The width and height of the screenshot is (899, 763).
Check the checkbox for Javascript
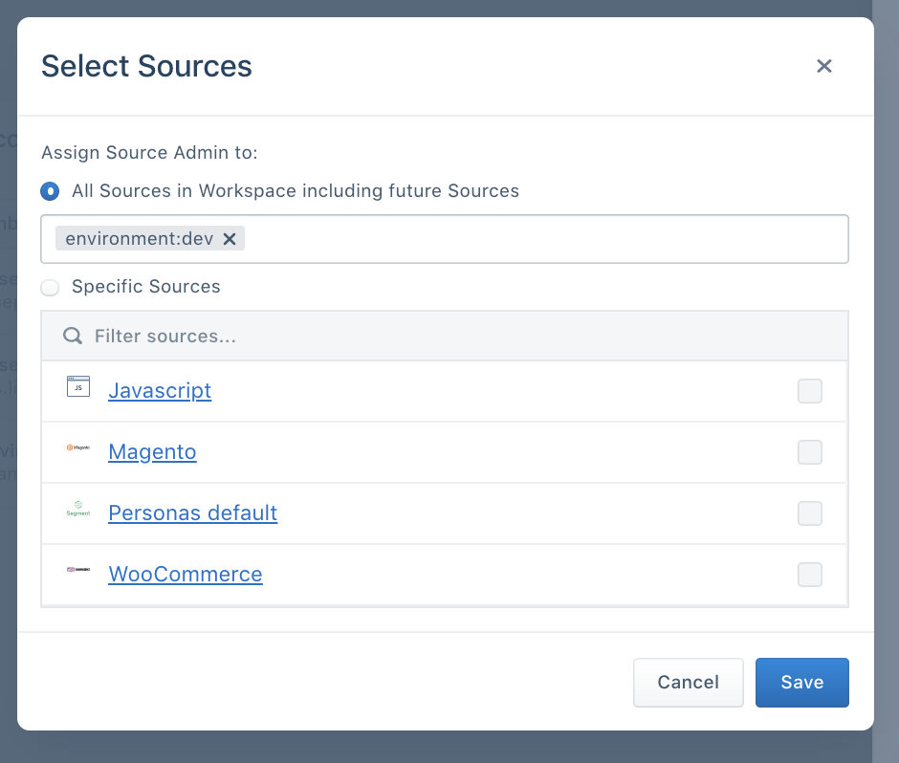(x=810, y=390)
